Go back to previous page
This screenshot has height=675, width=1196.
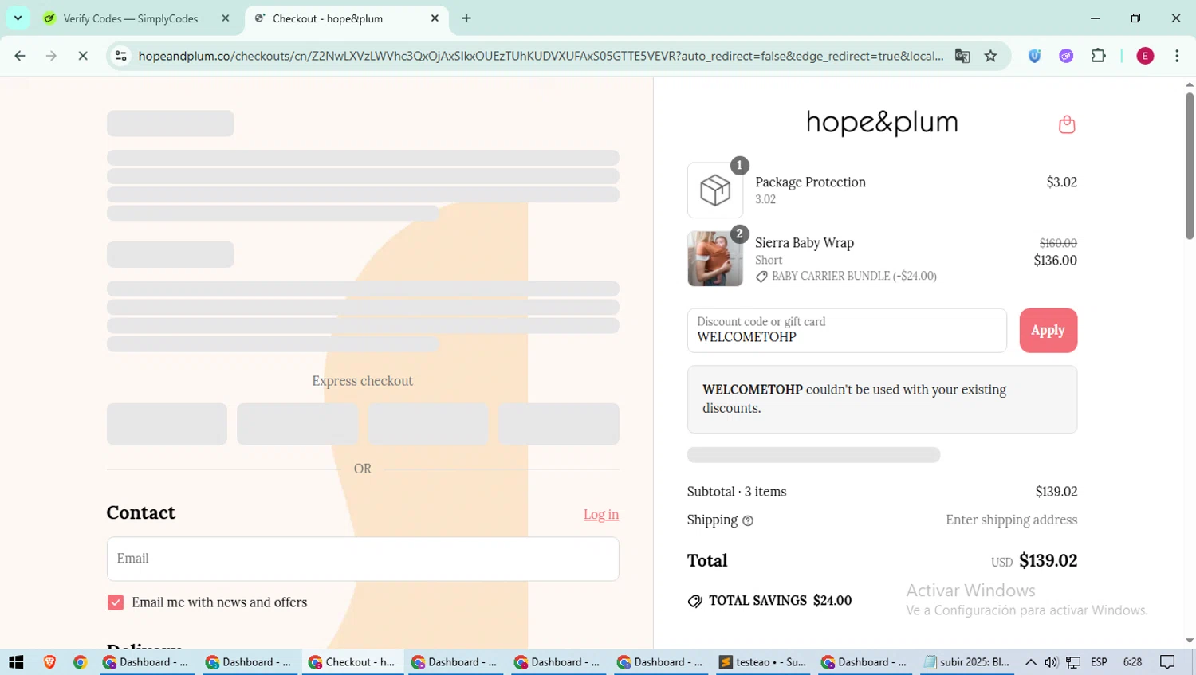coord(20,56)
